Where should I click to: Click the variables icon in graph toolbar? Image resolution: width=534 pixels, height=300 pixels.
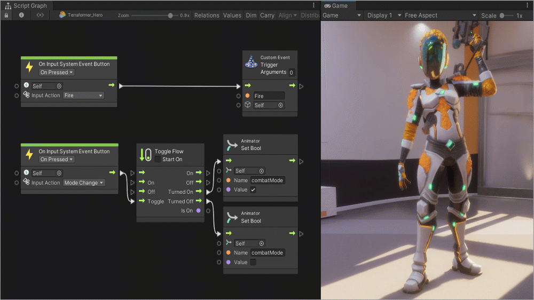pyautogui.click(x=40, y=15)
